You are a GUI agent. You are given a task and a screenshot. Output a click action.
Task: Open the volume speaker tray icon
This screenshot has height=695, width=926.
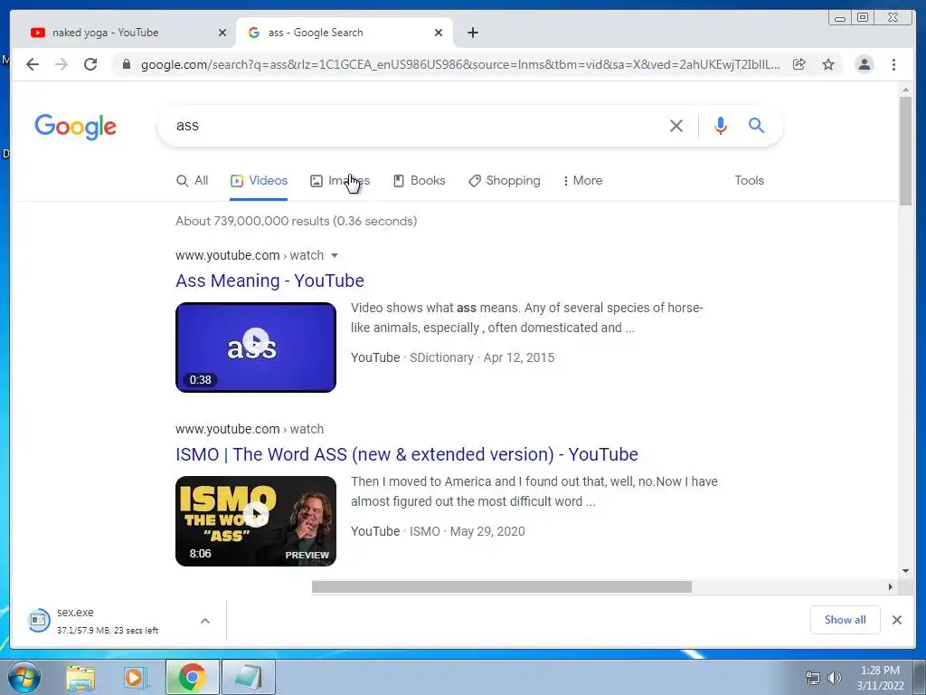(x=835, y=678)
